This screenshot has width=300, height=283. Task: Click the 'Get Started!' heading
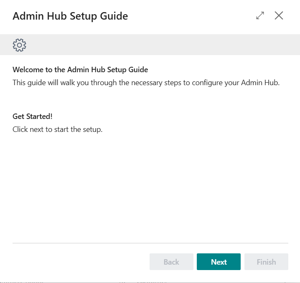pyautogui.click(x=33, y=116)
